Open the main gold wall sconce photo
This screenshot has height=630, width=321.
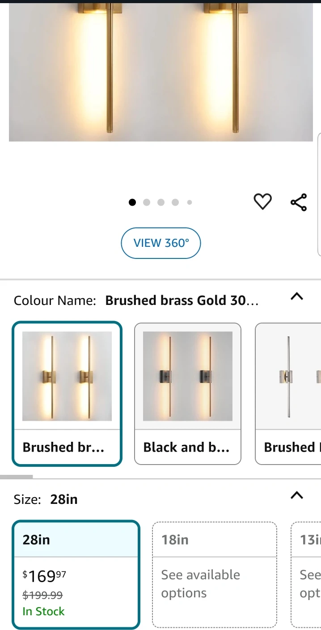161,72
